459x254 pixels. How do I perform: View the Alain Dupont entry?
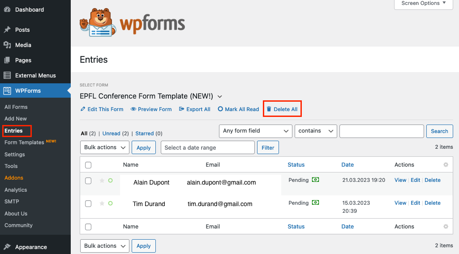[x=400, y=180]
